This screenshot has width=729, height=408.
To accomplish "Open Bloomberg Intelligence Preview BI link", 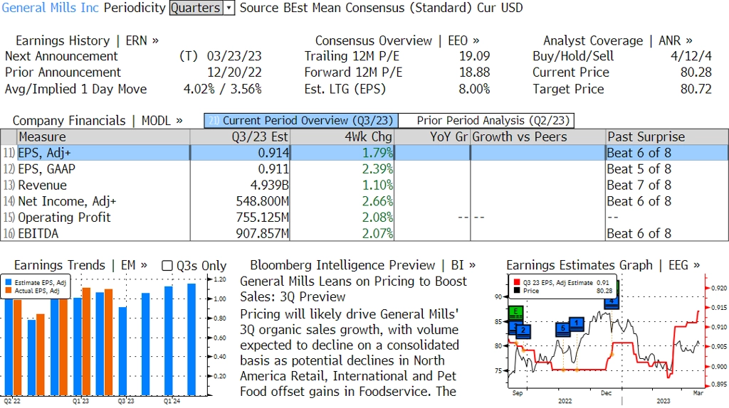I will (x=363, y=266).
